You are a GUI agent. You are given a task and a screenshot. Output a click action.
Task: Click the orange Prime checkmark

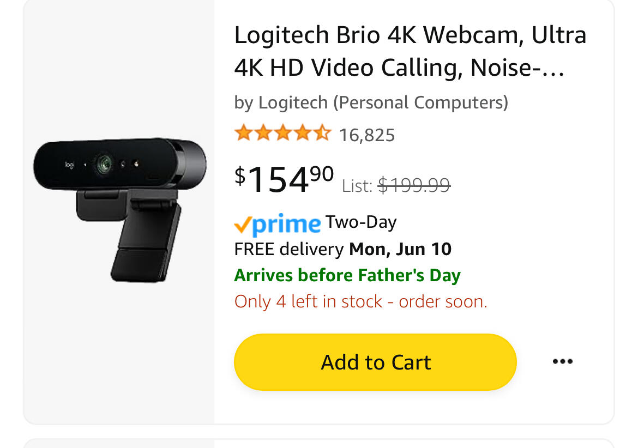point(243,225)
